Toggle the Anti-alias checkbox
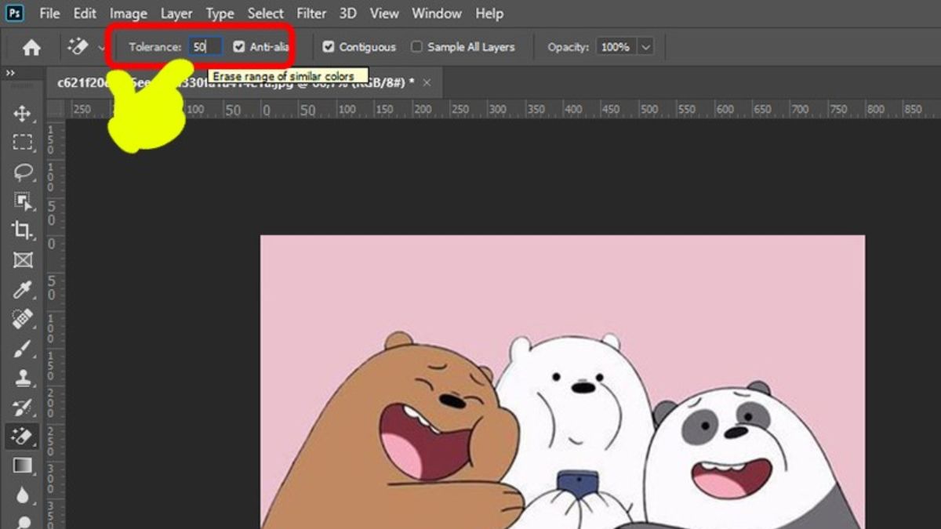The height and width of the screenshot is (529, 941). pos(239,47)
